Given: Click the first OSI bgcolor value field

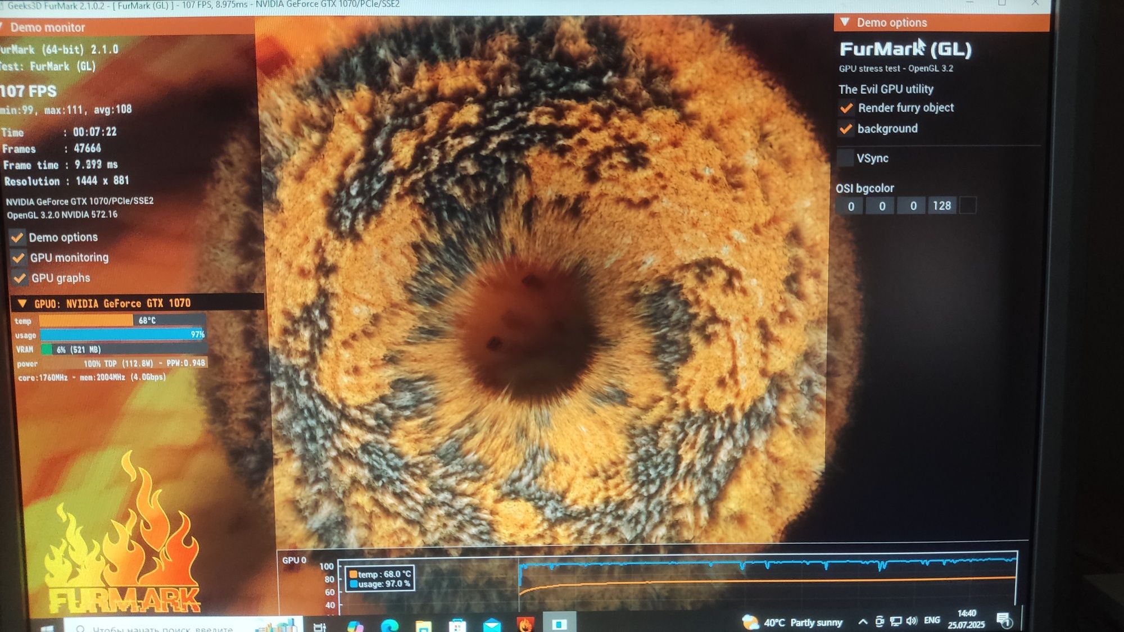Looking at the screenshot, I should pos(851,206).
